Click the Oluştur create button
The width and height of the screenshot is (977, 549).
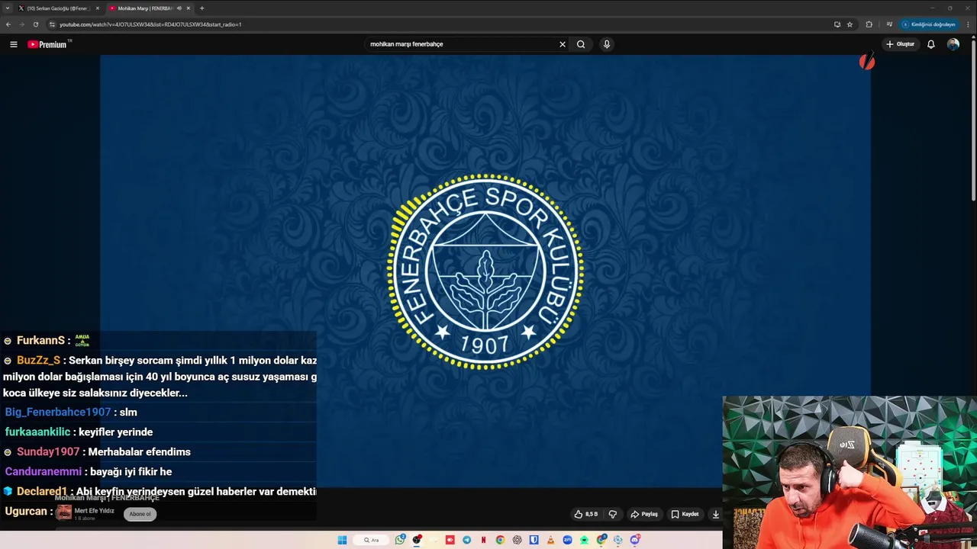tap(901, 44)
